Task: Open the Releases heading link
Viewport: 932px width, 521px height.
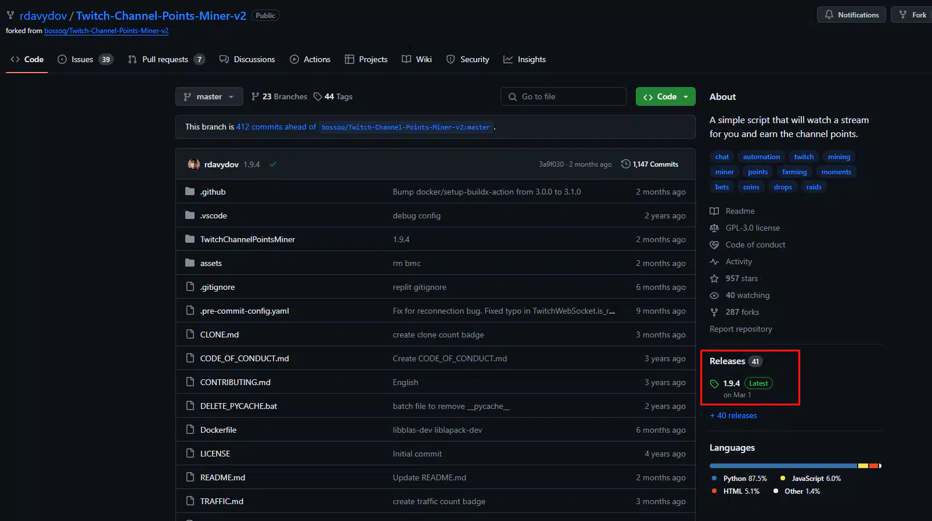Action: point(736,361)
